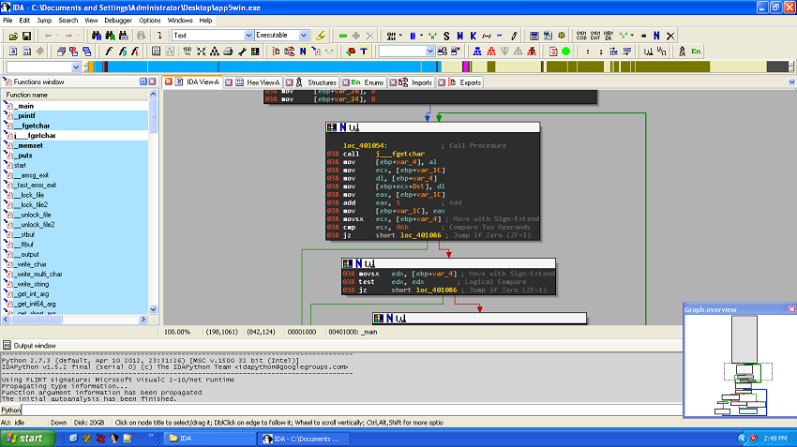
Task: Open the Jump menu
Action: tap(44, 21)
